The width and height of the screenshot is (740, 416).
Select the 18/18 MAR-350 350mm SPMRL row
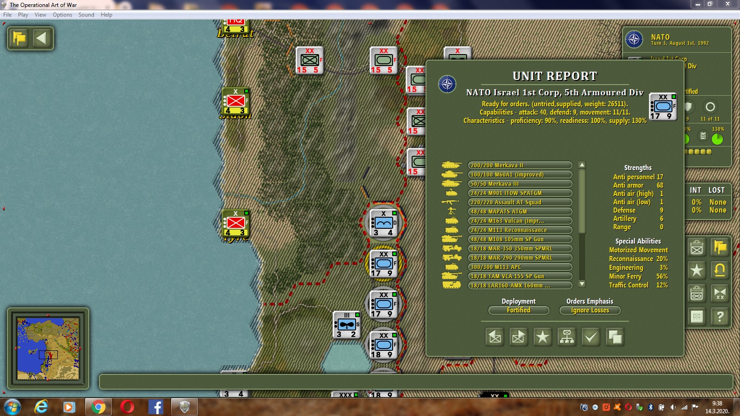(x=520, y=248)
